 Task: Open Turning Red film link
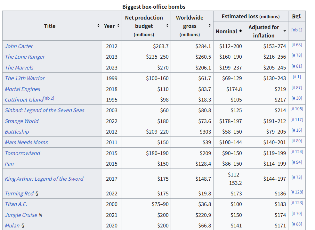pos(19,193)
